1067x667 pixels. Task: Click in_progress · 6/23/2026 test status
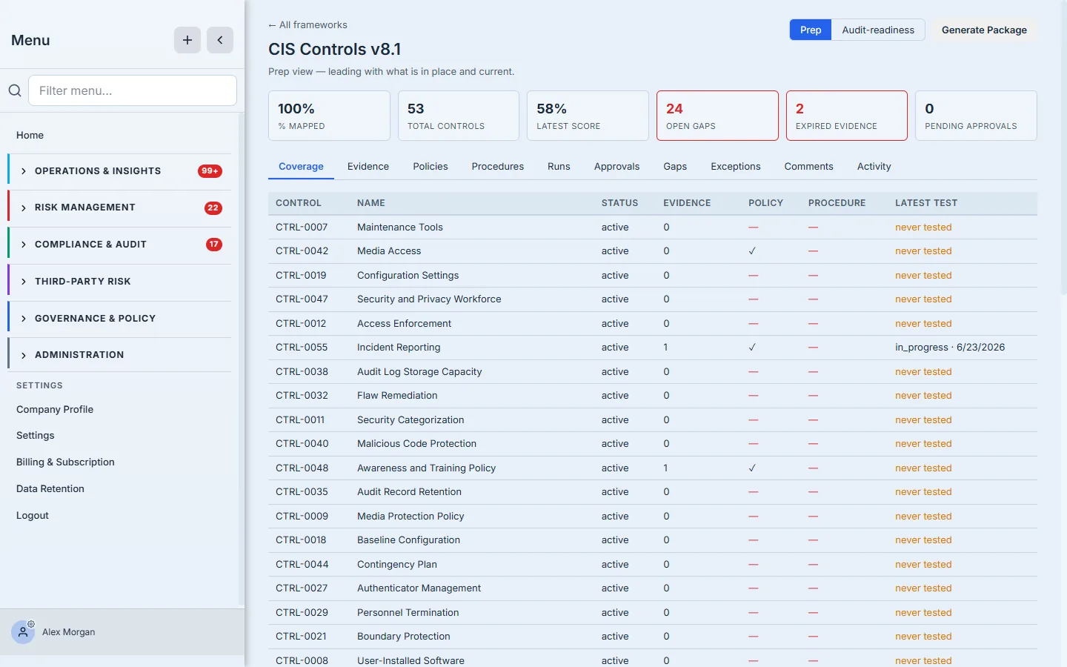click(950, 348)
